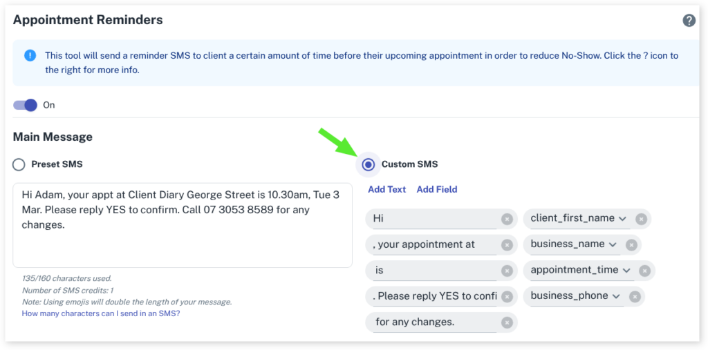708x350 pixels.
Task: Expand the appointment_time dropdown
Action: point(626,271)
